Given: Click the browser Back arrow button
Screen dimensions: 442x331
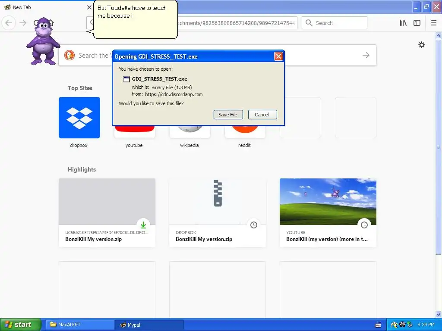Looking at the screenshot, I should tap(9, 23).
